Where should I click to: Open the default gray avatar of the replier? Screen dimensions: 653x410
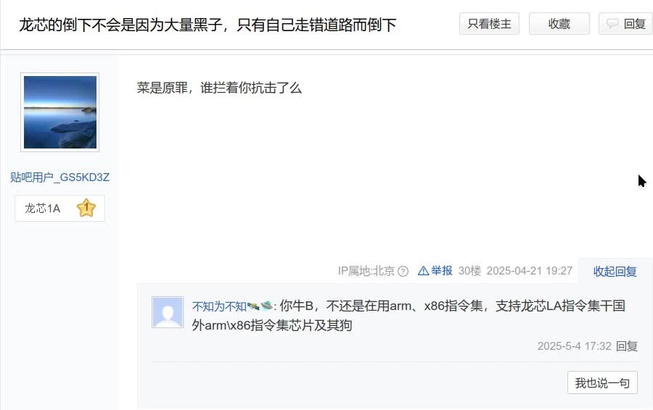coord(168,312)
